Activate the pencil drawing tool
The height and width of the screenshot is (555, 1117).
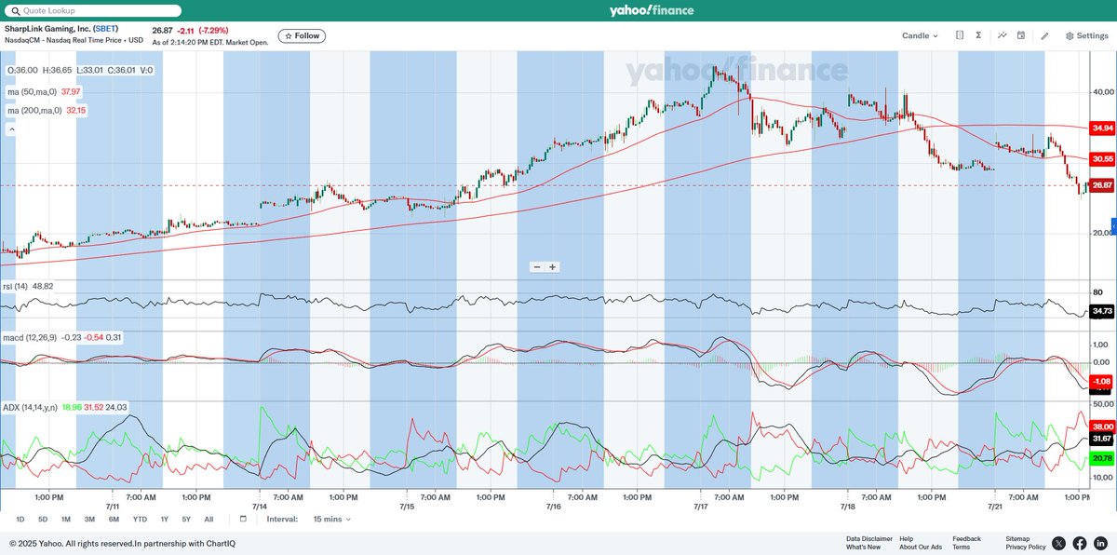point(1044,35)
